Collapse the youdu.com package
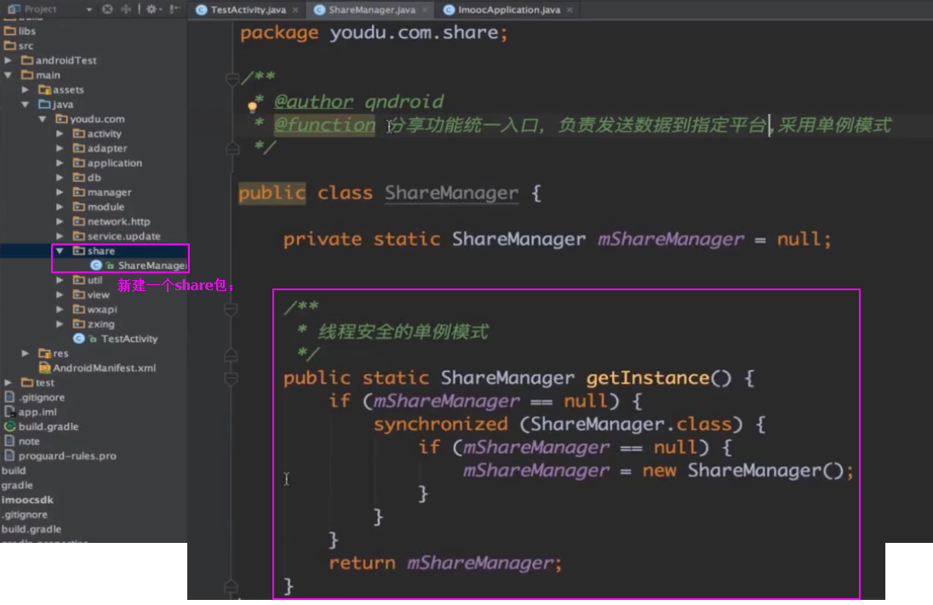Screen dimensions: 933x605 tap(43, 119)
